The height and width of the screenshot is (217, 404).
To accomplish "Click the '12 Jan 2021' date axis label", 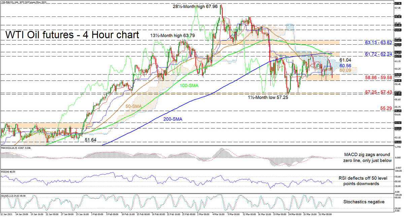I will click(6, 214).
